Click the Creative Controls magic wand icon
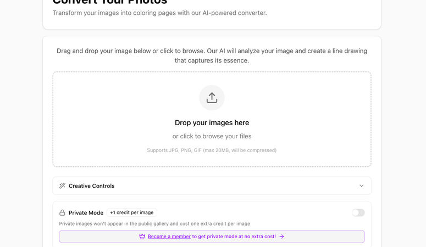 pos(62,186)
